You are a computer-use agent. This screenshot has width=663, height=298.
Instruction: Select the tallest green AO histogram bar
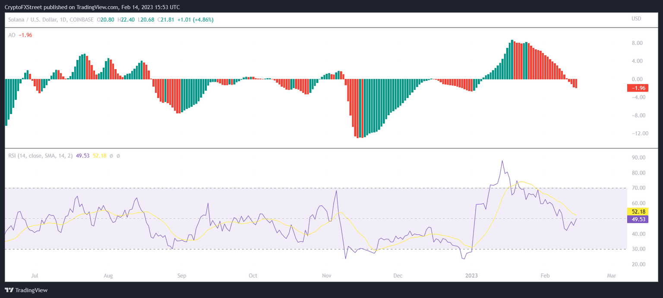(512, 58)
